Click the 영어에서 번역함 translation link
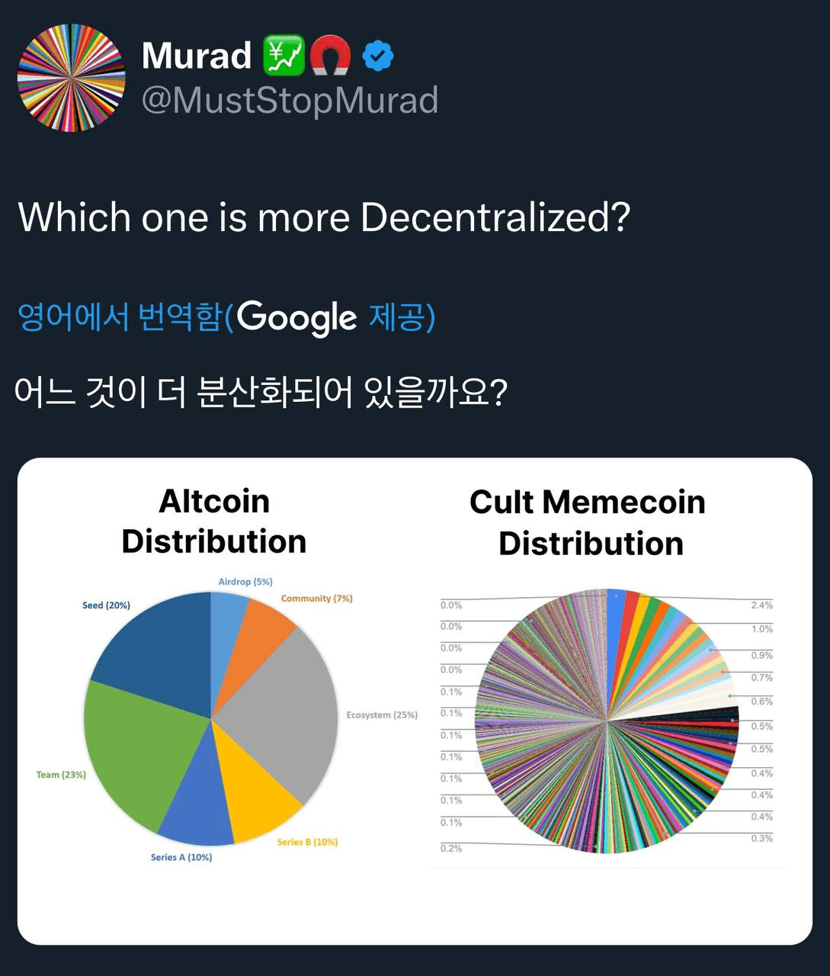 120,316
